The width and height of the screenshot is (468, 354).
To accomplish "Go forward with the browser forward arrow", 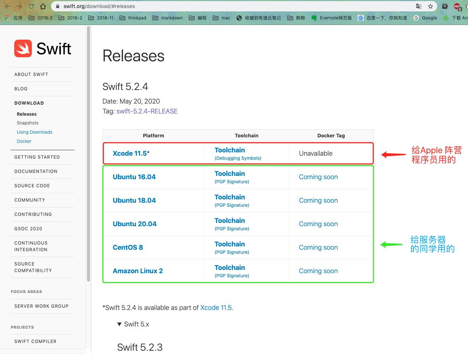I will tap(19, 6).
